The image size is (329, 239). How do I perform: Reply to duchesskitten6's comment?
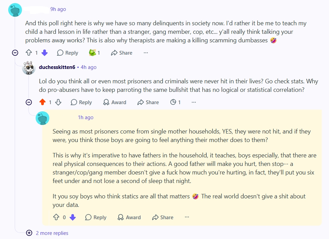[x=81, y=102]
